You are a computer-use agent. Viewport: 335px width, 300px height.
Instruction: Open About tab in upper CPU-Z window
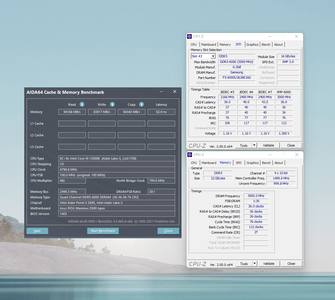278,45
